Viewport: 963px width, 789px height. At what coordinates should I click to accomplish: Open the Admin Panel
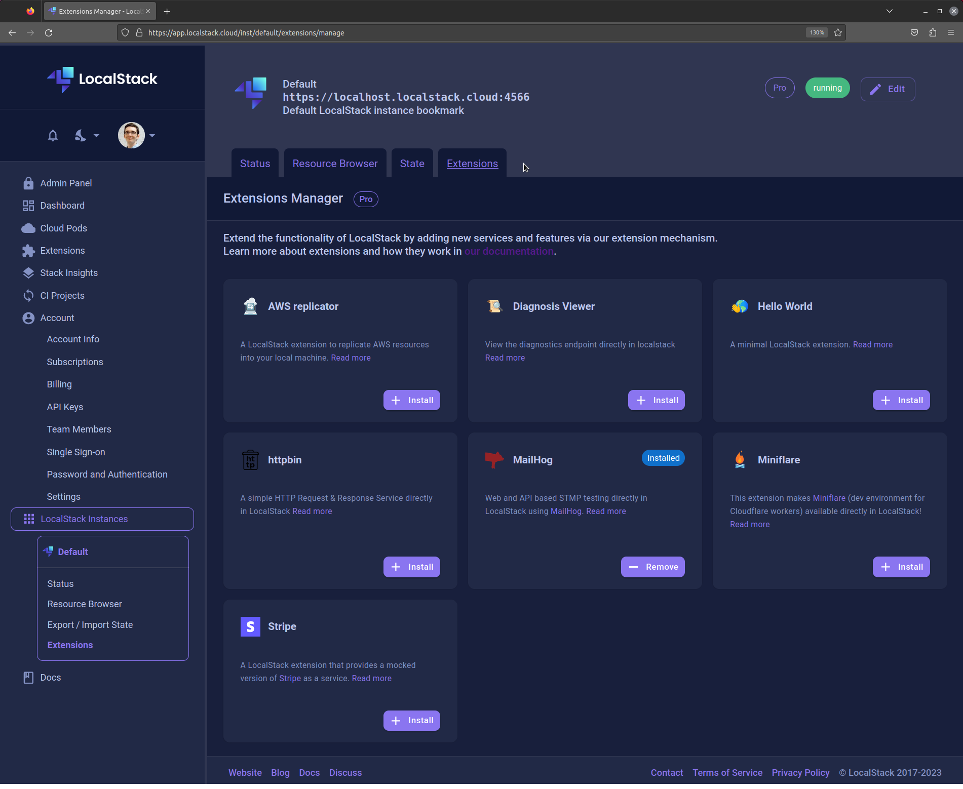[66, 183]
